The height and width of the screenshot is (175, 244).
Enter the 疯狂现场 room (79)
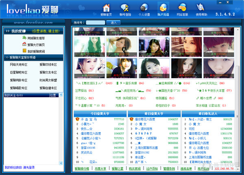(x=133, y=91)
